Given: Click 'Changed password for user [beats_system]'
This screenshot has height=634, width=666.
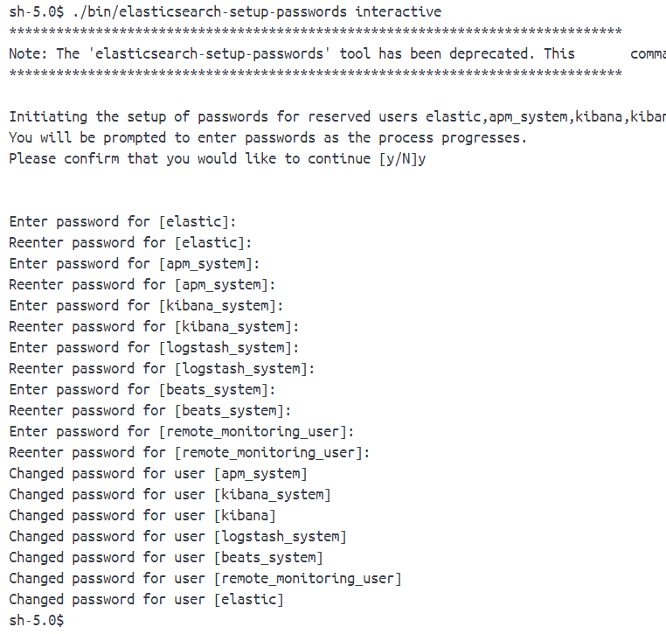Looking at the screenshot, I should click(x=166, y=557).
